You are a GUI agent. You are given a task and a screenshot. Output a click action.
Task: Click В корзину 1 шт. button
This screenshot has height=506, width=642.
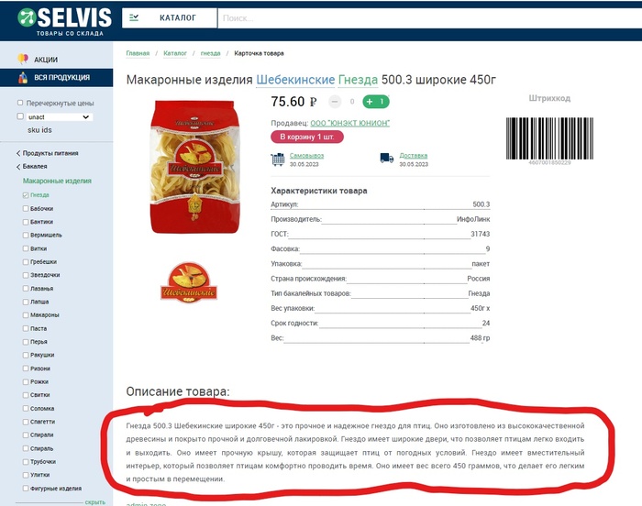(307, 137)
